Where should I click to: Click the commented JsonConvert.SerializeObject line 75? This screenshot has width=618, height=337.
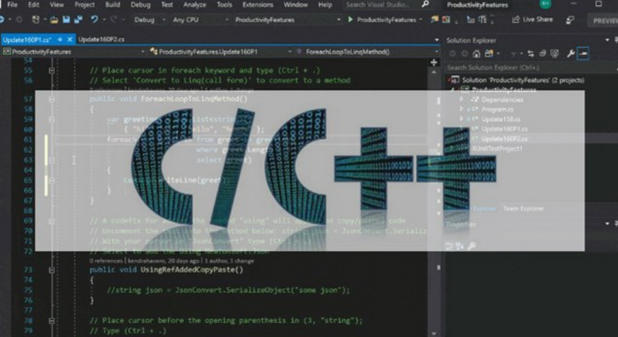click(x=228, y=290)
